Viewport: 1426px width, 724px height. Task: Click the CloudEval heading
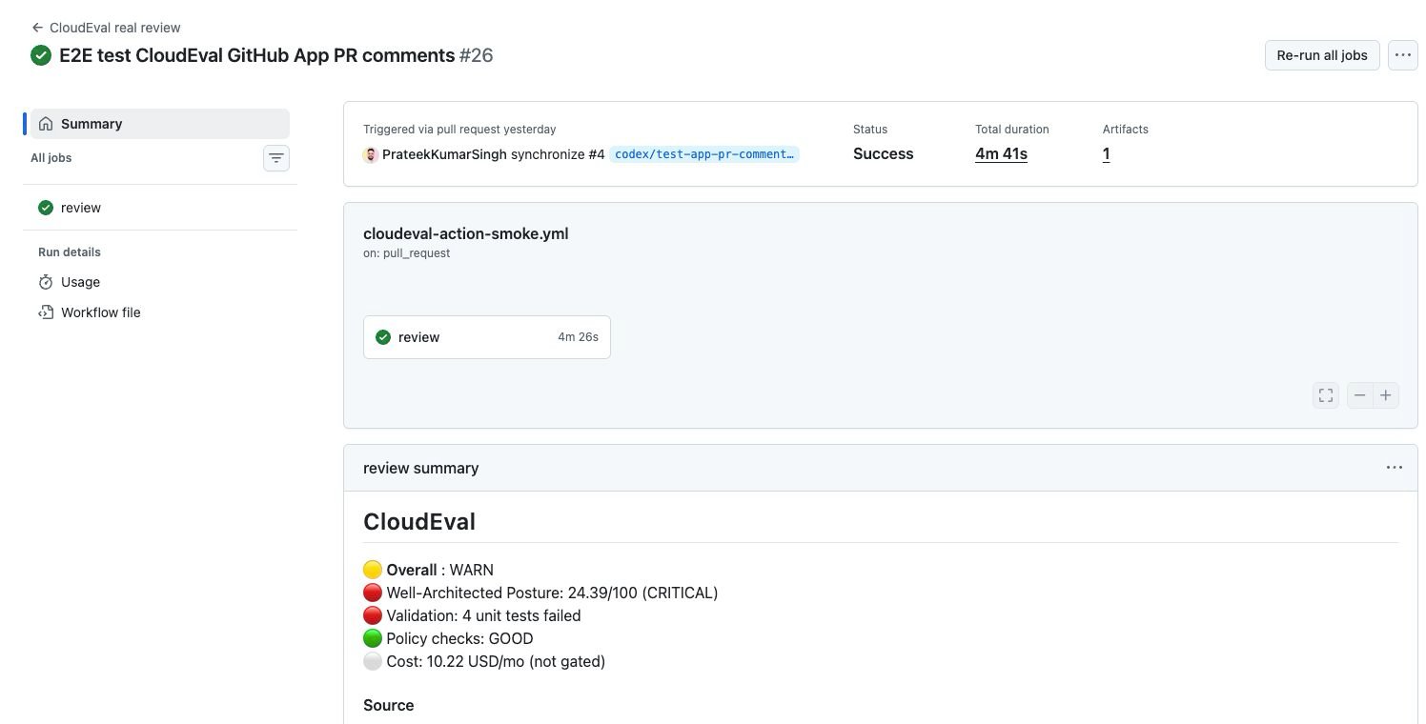(x=419, y=521)
